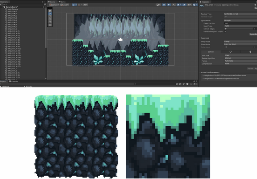
Task: Open the Console tab
Action: coord(14,81)
